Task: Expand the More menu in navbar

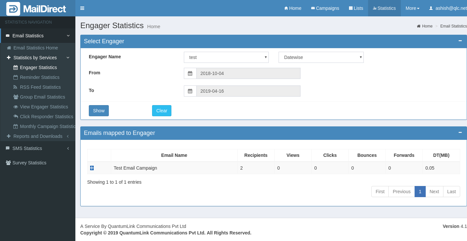Action: (x=412, y=8)
